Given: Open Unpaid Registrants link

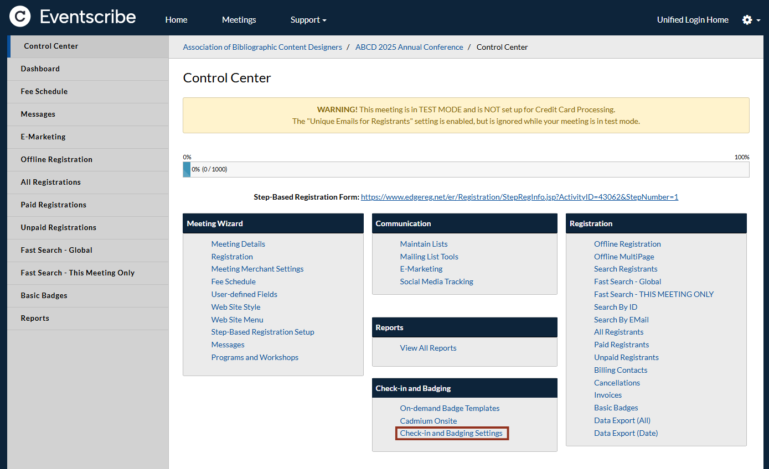Looking at the screenshot, I should coord(627,357).
